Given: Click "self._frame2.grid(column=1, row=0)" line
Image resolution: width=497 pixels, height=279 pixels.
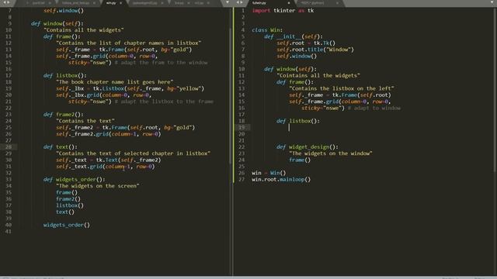Looking at the screenshot, I should 109,134.
